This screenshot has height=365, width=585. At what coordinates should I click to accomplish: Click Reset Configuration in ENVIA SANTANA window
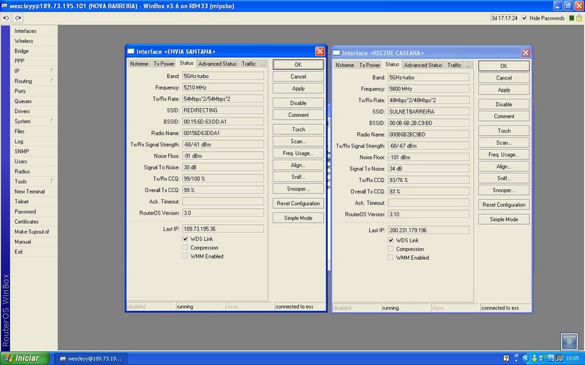[x=298, y=204]
